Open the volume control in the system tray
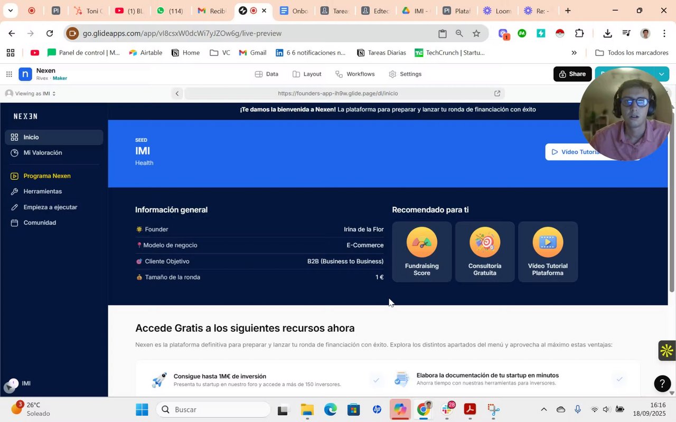Viewport: 676px width, 422px height. click(x=606, y=409)
